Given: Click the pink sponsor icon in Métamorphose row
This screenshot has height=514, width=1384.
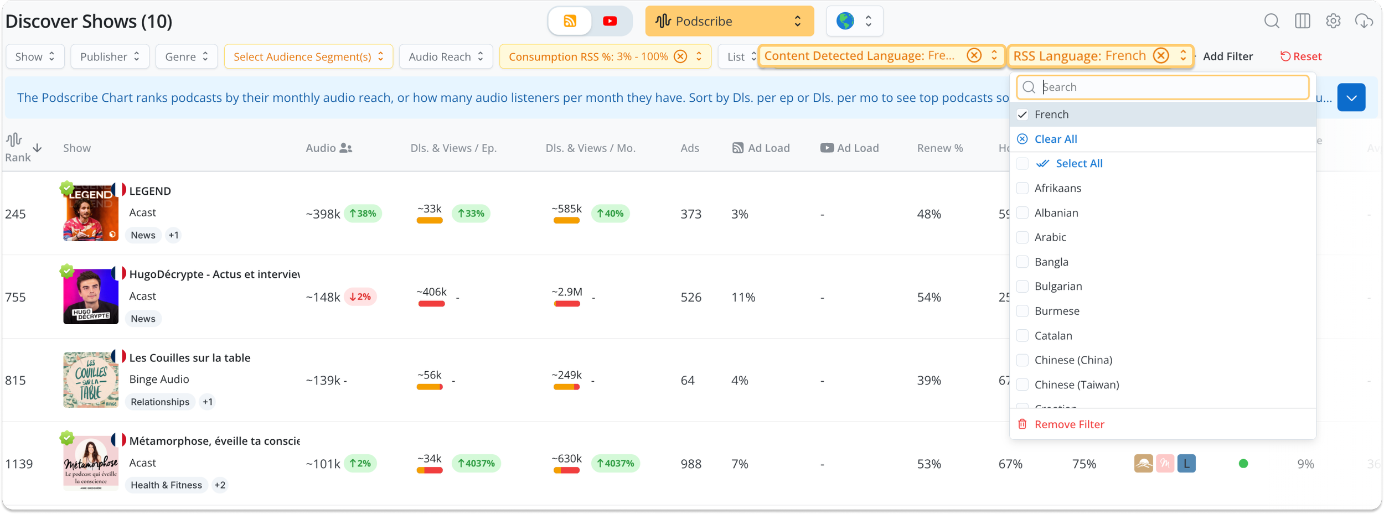Looking at the screenshot, I should pos(1165,463).
